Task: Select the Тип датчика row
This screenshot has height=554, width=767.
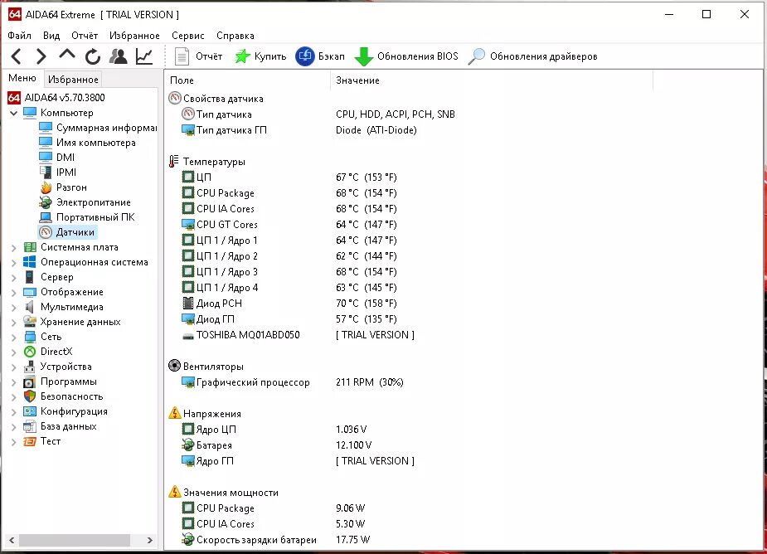Action: pos(318,114)
